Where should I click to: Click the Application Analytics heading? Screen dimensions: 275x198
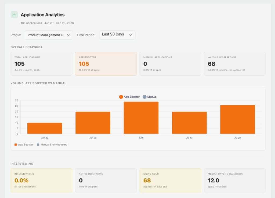[43, 15]
